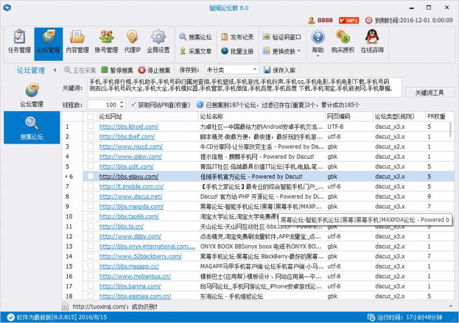459x323 pixels.
Task: Select 搜集论坛 magnifier in left sidebar
Action: click(32, 128)
